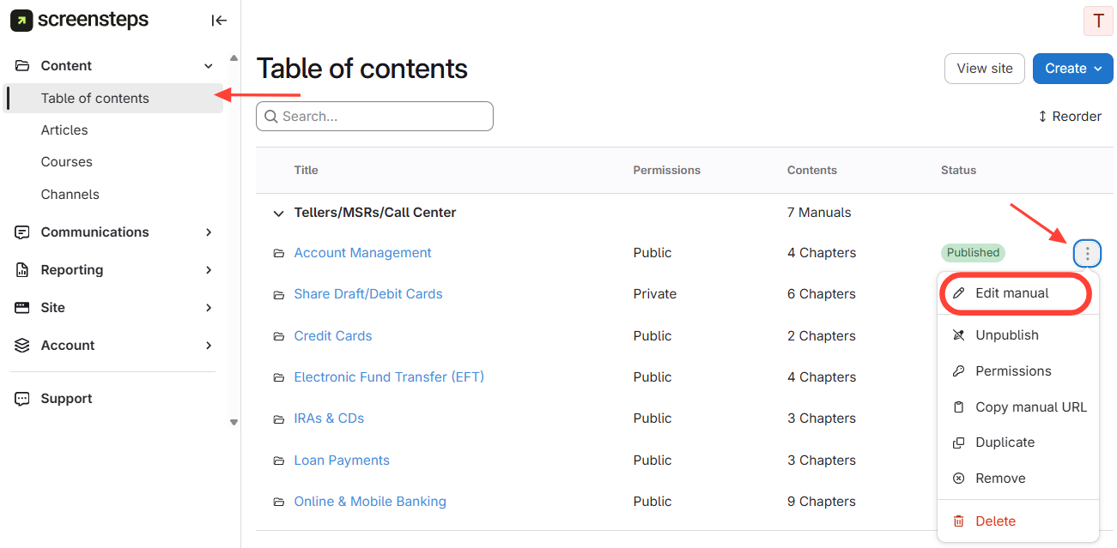Click the Search input field
Image resolution: width=1117 pixels, height=548 pixels.
(x=374, y=117)
